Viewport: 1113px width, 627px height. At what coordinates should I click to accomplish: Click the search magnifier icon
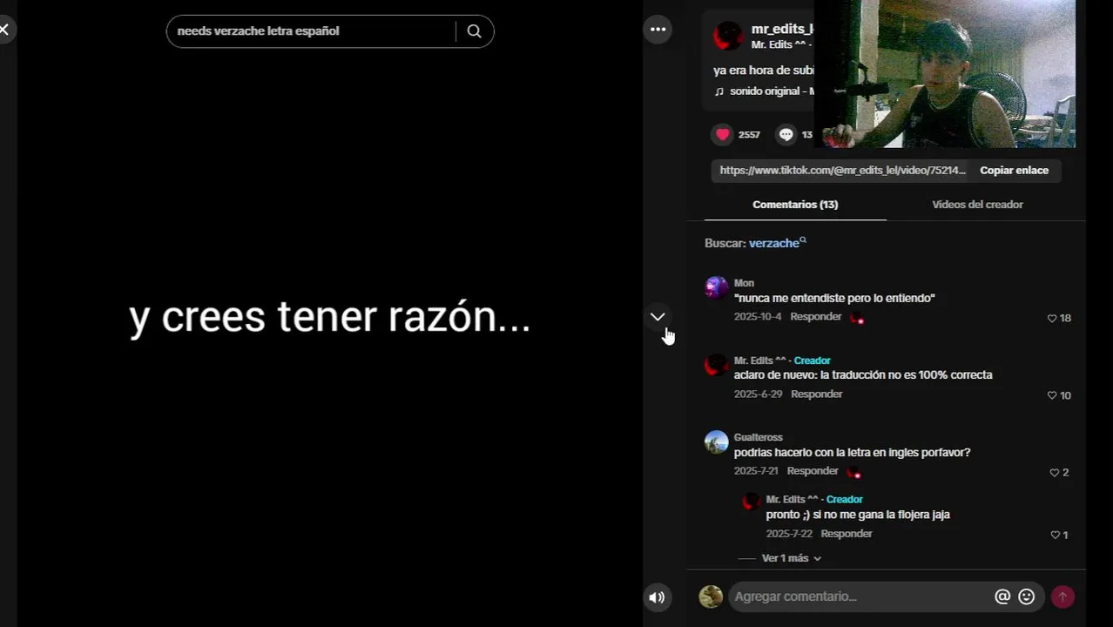click(x=474, y=31)
